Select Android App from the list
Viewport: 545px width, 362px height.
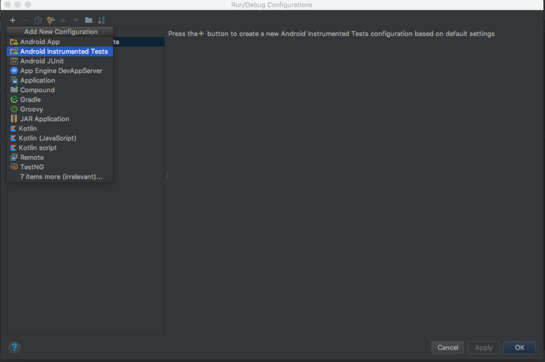[60, 42]
